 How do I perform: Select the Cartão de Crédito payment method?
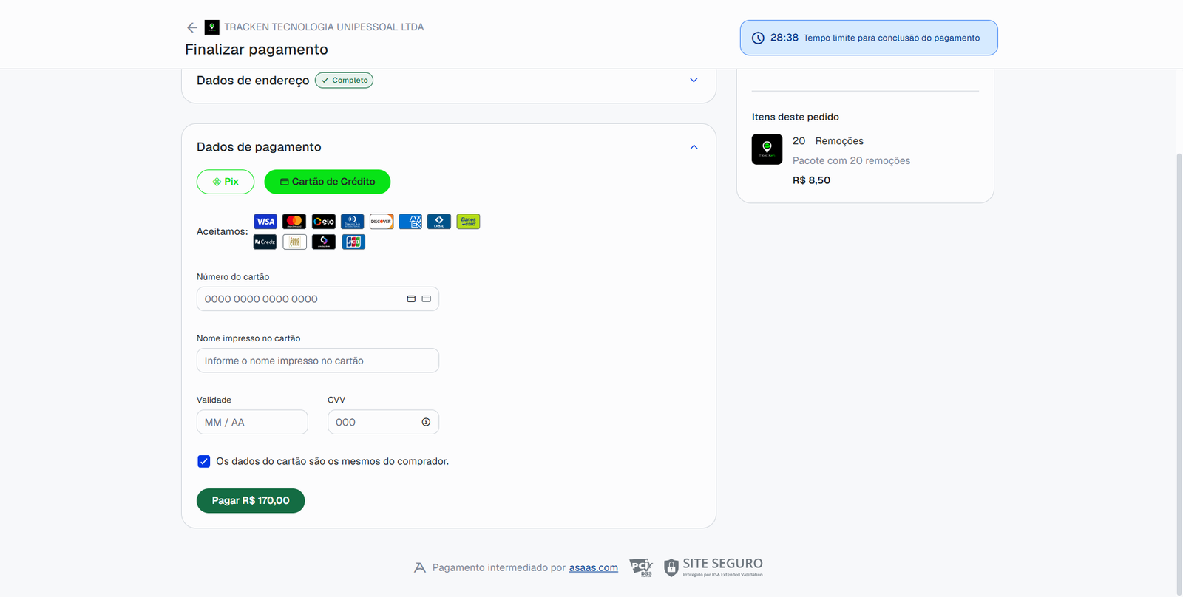pyautogui.click(x=328, y=182)
